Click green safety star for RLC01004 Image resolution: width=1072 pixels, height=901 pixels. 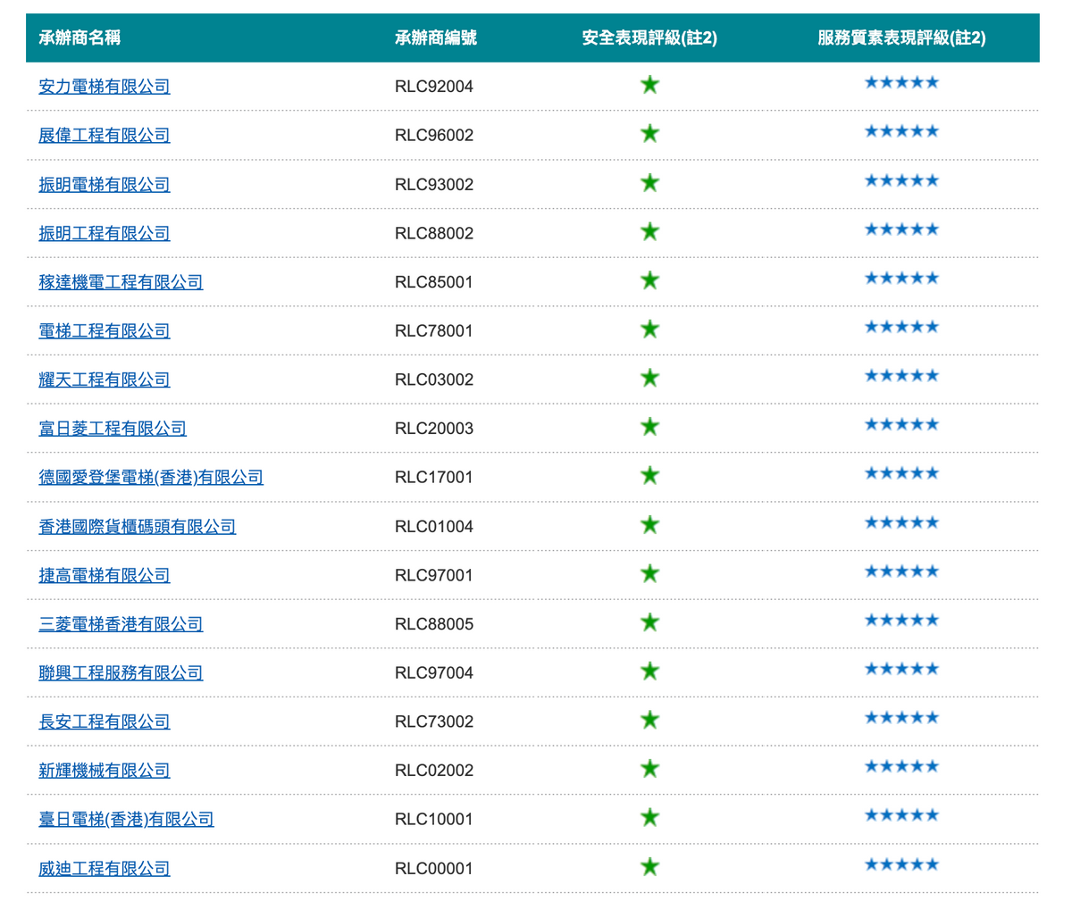(x=650, y=525)
